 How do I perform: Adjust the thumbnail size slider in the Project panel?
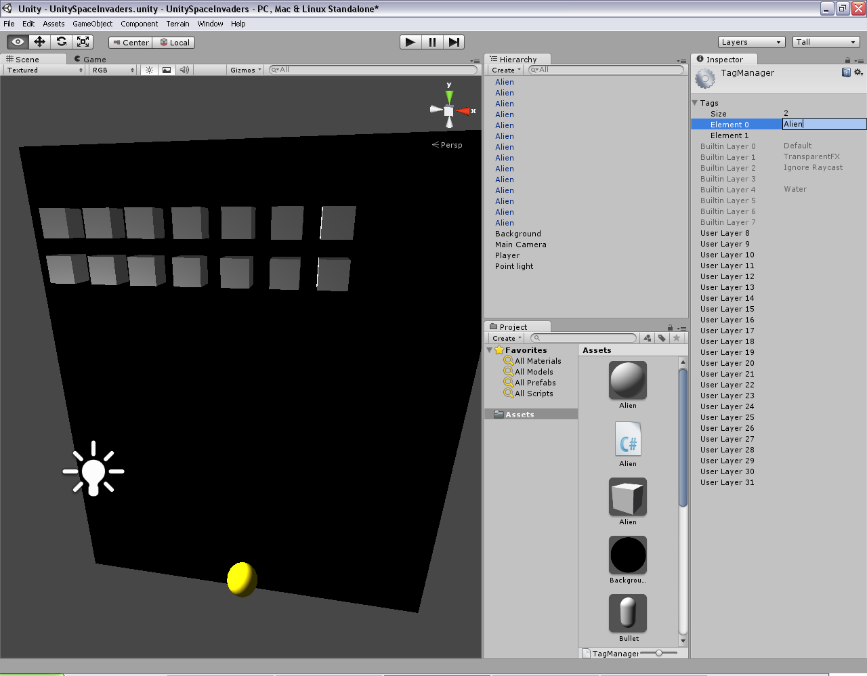660,654
